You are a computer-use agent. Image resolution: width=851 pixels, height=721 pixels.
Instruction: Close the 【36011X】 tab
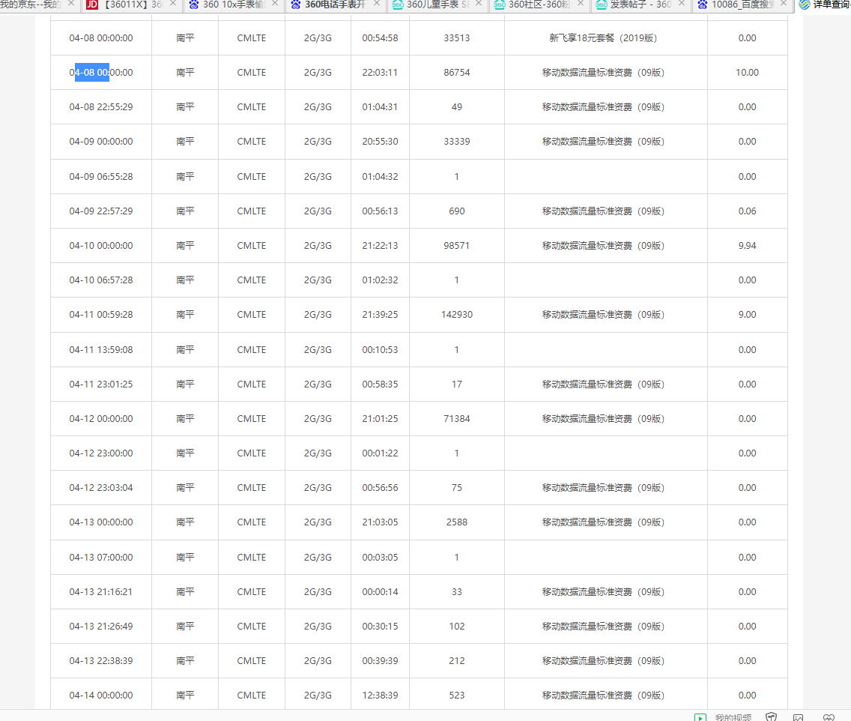[x=173, y=3]
